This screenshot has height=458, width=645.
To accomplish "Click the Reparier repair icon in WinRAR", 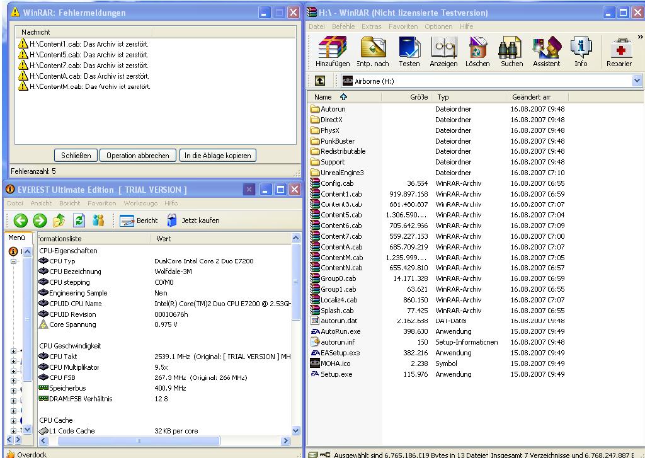I will click(622, 50).
